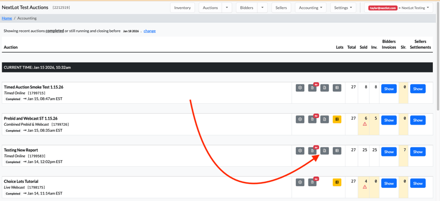Click the Jan 14, 12:02pm EST closing time
The image size is (440, 201).
tap(45, 162)
